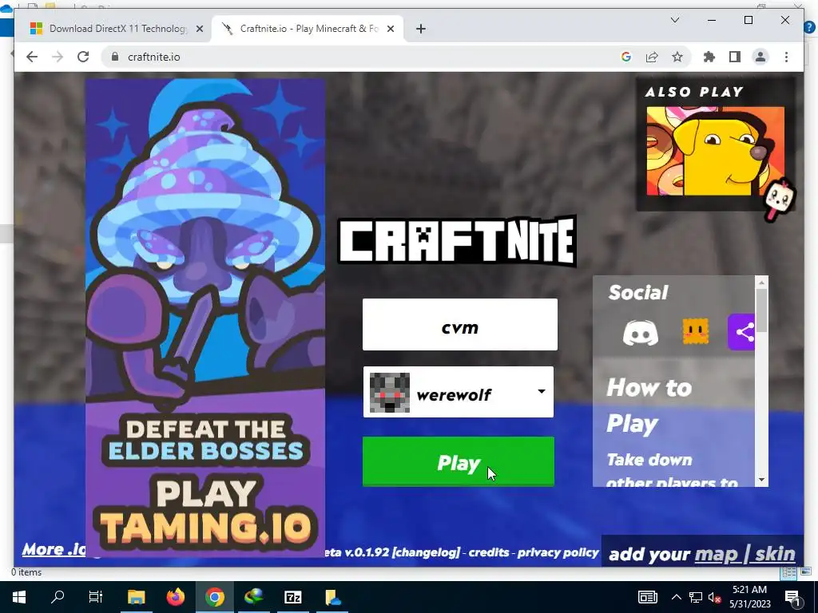Click the More .io link
The width and height of the screenshot is (818, 613).
tap(54, 549)
